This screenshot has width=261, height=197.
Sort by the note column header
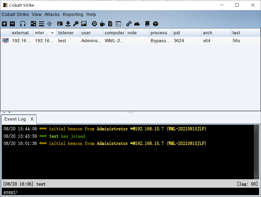tap(137, 33)
